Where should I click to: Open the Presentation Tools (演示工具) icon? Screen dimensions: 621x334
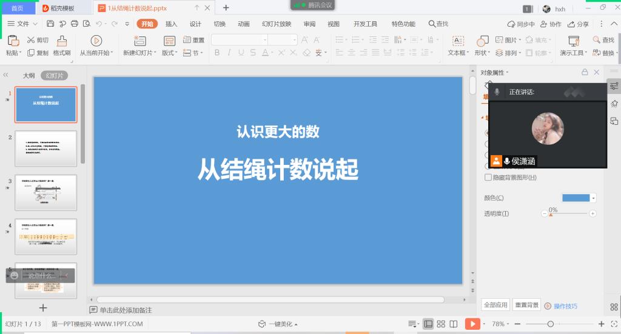[573, 41]
